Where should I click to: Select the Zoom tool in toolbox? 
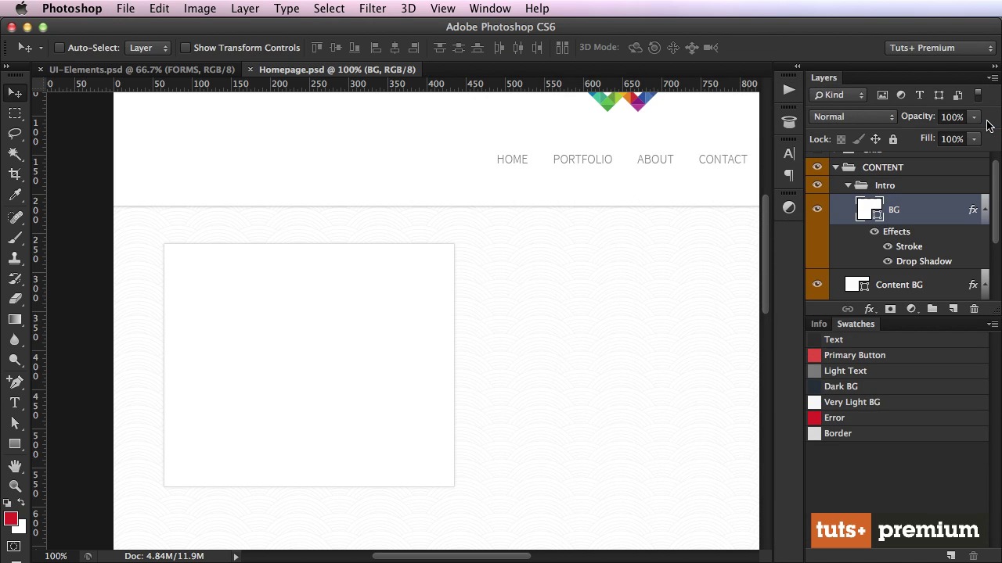coord(15,486)
